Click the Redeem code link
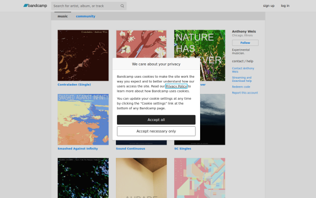Screen dimensions: 316x198 click(241, 87)
